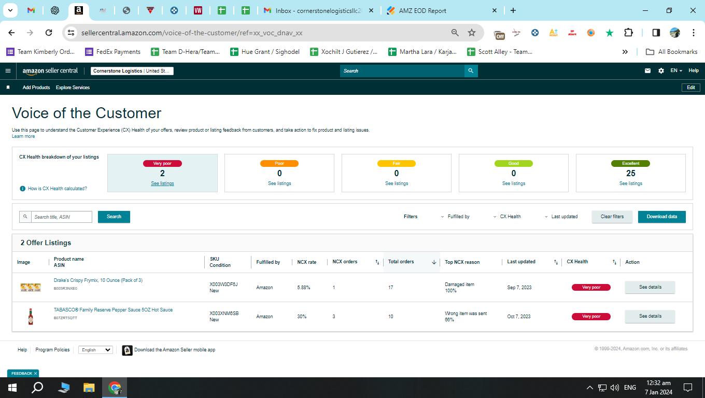The width and height of the screenshot is (705, 398).
Task: Open the messages envelope icon
Action: click(x=647, y=71)
